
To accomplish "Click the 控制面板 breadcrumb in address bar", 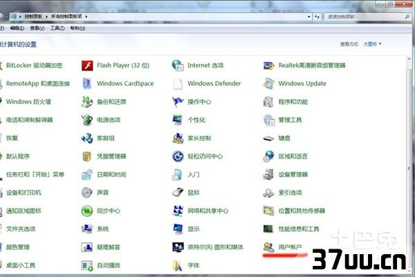I will click(x=33, y=17).
